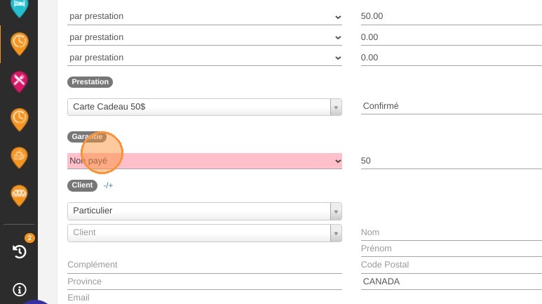The height and width of the screenshot is (304, 542).
Task: Select the Garantie section badge
Action: (x=87, y=137)
